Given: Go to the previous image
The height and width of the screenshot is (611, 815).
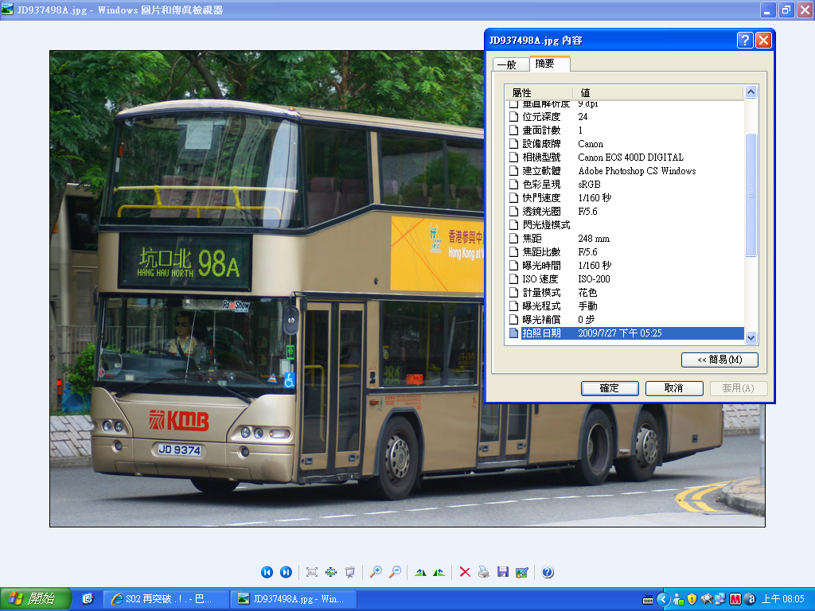Looking at the screenshot, I should point(267,572).
